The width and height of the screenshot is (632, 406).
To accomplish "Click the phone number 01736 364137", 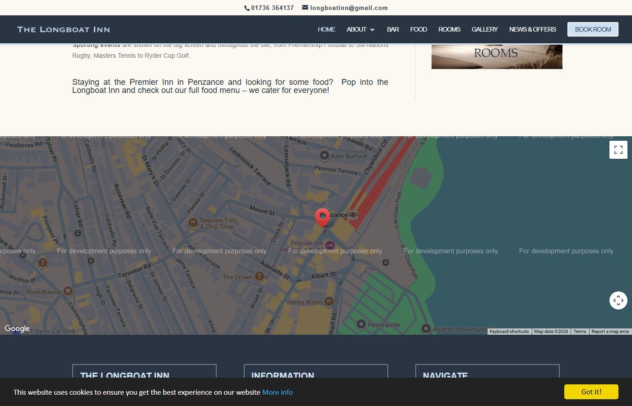I will (272, 8).
